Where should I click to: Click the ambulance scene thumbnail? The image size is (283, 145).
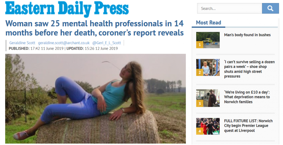208,40
